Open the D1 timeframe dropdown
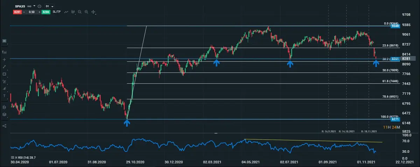 [50, 6]
